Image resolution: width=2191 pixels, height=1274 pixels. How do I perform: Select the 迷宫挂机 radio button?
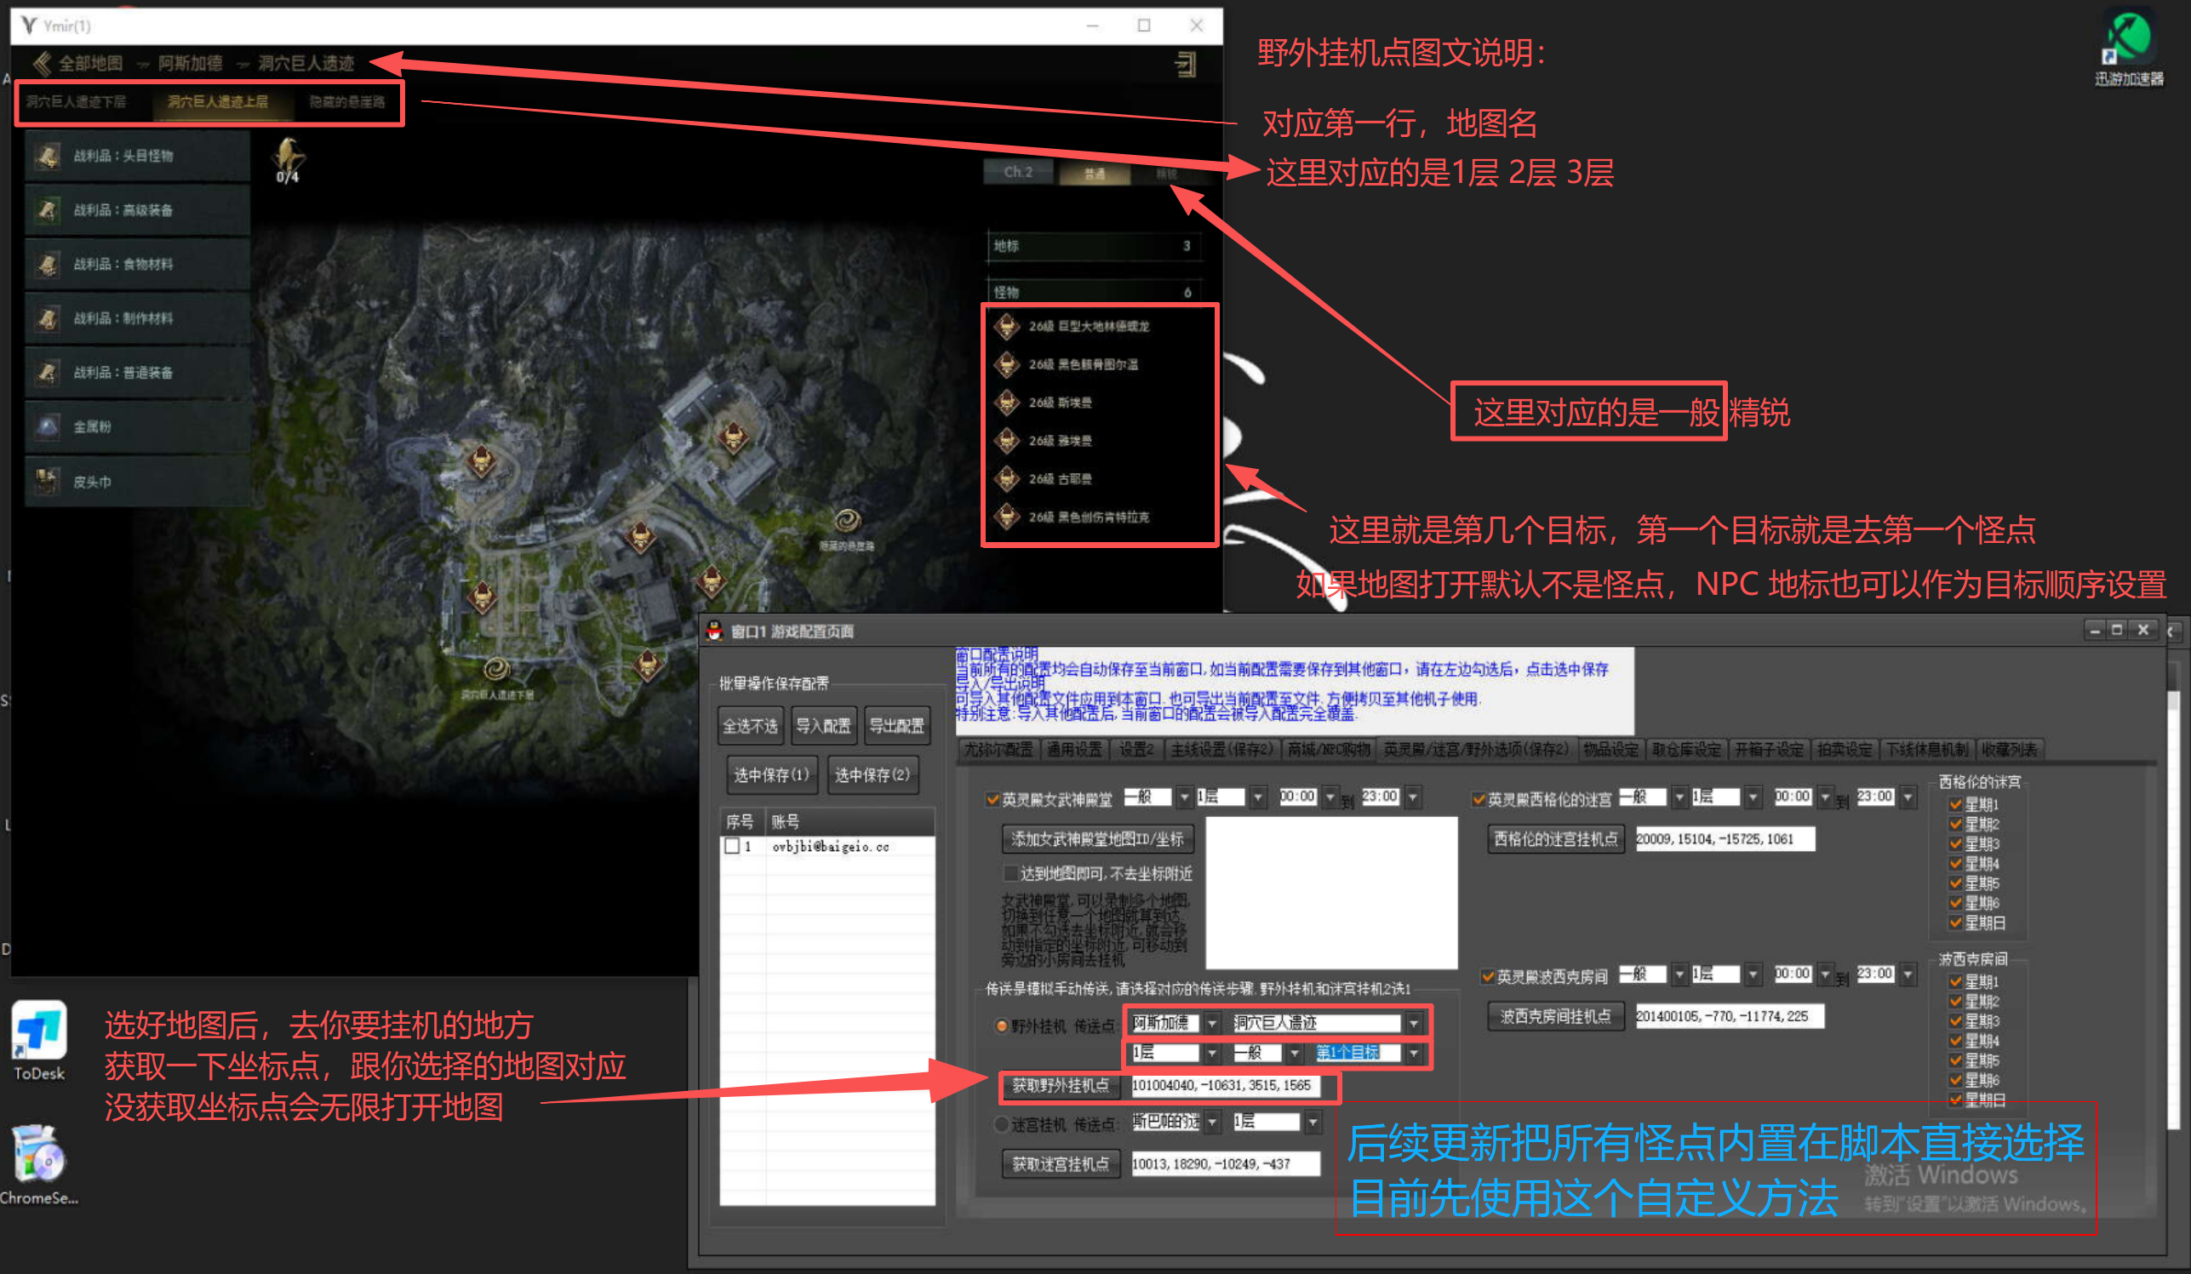[1001, 1124]
